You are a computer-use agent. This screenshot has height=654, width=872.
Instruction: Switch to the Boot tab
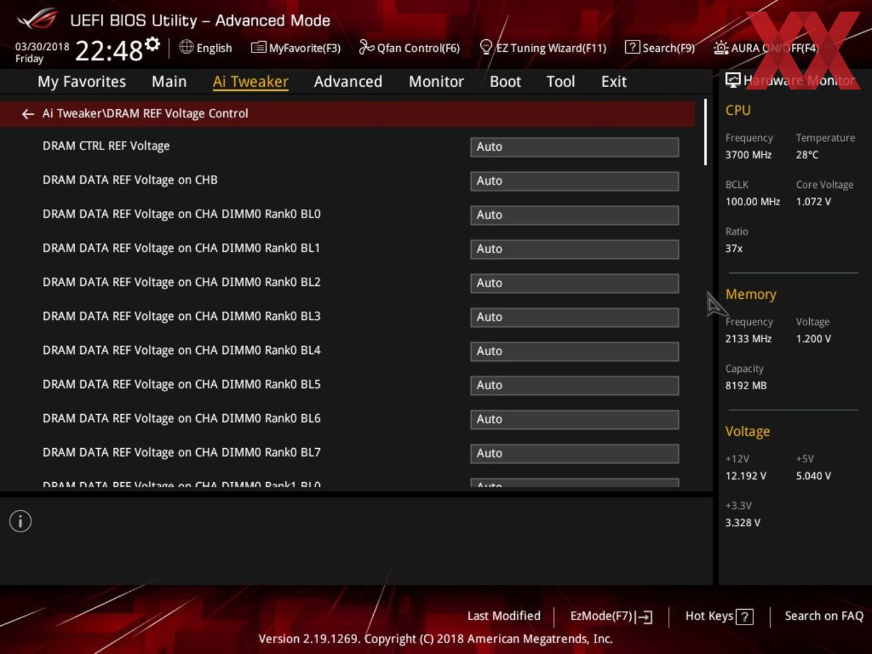coord(505,81)
